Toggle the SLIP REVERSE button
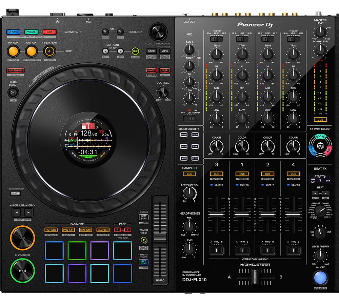Viewport: 339px width, 305px height. coord(15,70)
